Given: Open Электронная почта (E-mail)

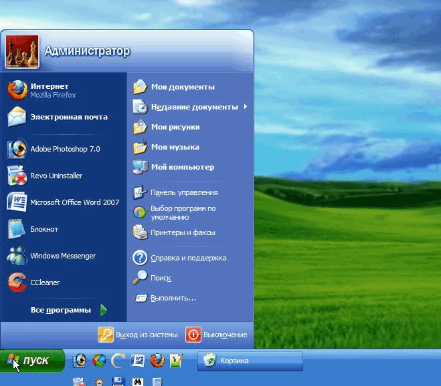Looking at the screenshot, I should (68, 117).
